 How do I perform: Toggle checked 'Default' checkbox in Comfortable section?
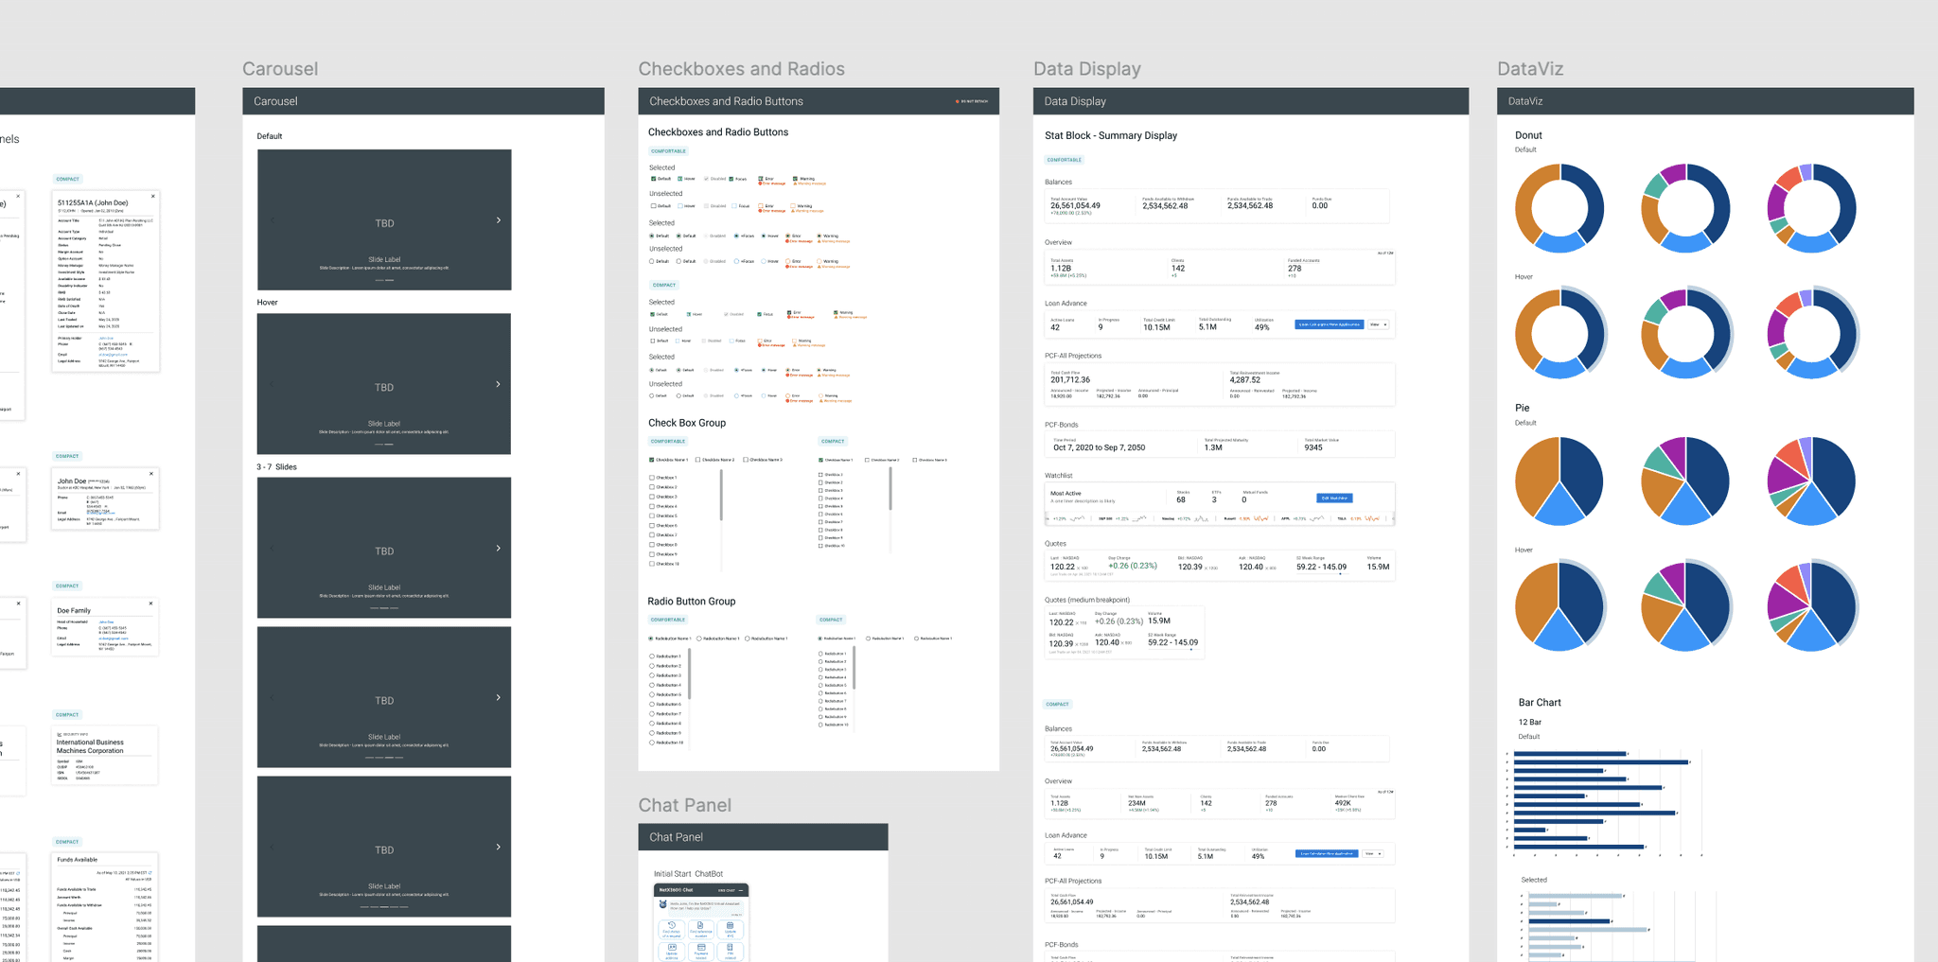[x=653, y=179]
